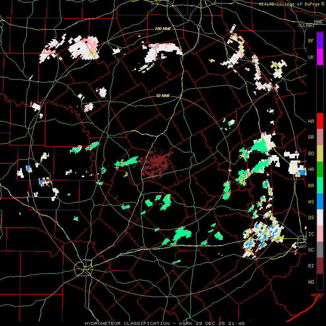326x326 pixels.
Task: Click the BI legend label
Action: coord(311,266)
